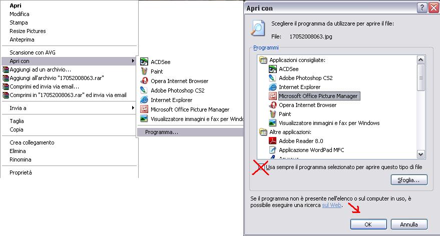Screen dimensions: 440x236
Task: Follow the sul Web link
Action: 332,205
